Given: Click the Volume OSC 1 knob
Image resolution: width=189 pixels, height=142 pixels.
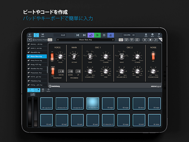Looking at the screenshot, I should coord(90,71).
